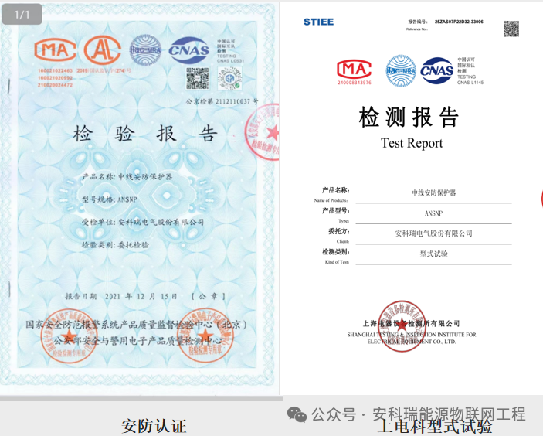Click the ilac-MRA logo on left certificate

[145, 51]
